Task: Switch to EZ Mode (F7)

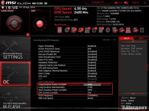Action: tap(98, 2)
